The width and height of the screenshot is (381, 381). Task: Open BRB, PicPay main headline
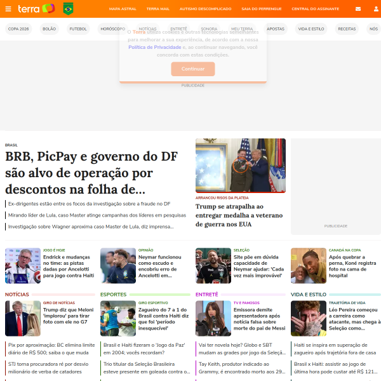pos(91,173)
